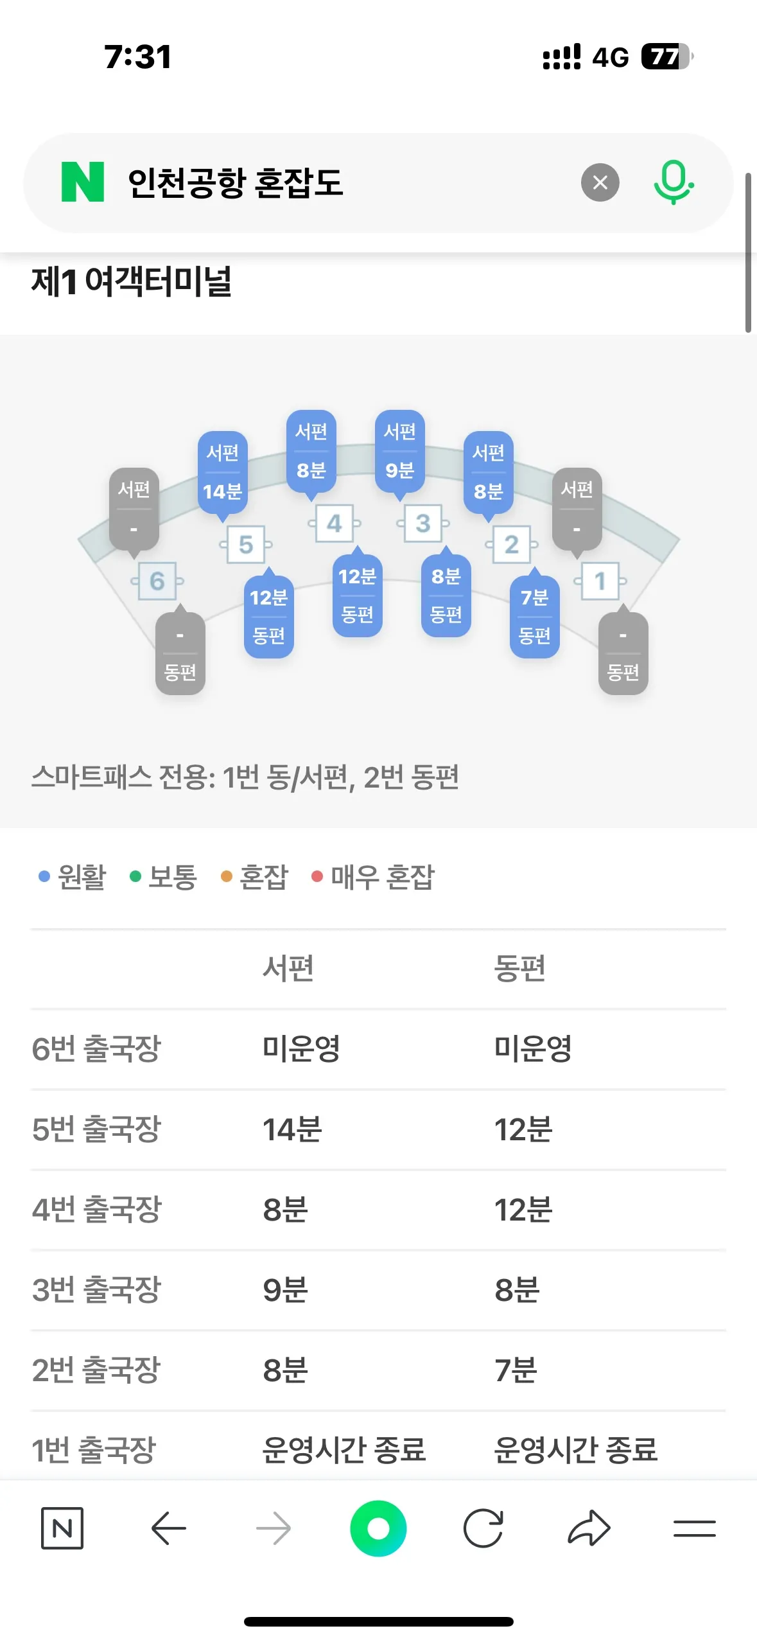The height and width of the screenshot is (1642, 757).
Task: Tap the 서편 column header
Action: click(288, 968)
